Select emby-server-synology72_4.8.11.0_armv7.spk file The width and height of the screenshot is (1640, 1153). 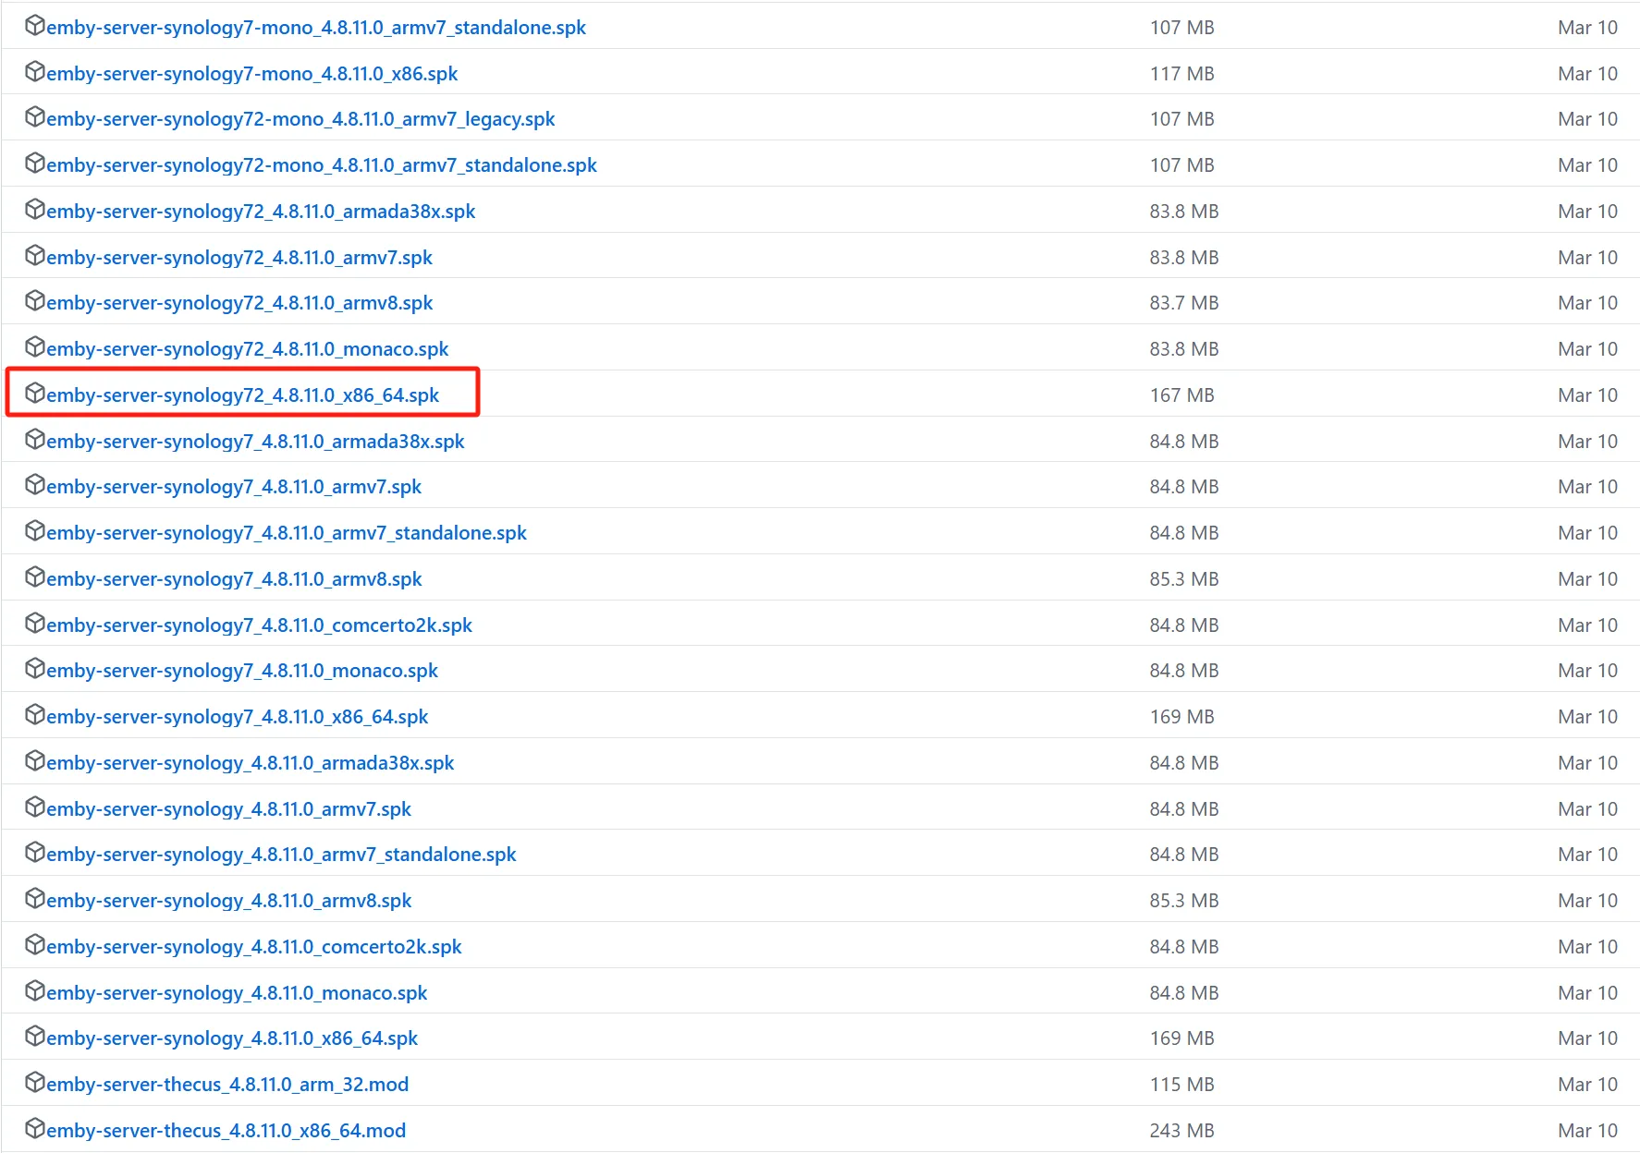point(239,258)
